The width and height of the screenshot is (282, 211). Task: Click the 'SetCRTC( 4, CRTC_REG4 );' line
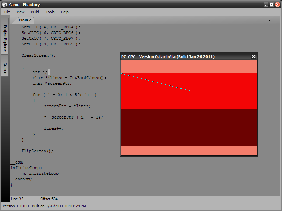coord(51,27)
